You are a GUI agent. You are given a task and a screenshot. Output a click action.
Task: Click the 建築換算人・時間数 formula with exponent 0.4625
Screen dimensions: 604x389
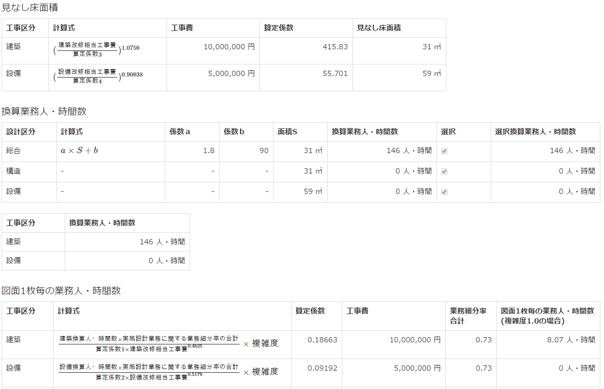coord(169,343)
